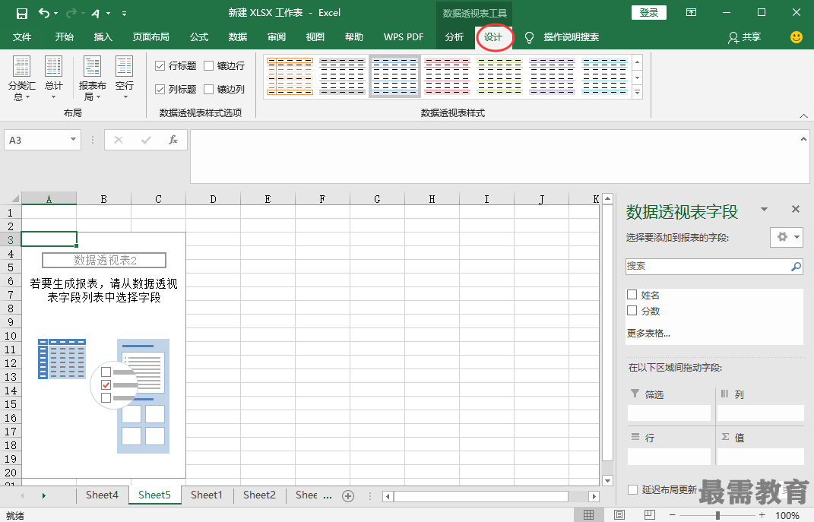Image resolution: width=814 pixels, height=522 pixels.
Task: Enable Banded Columns (镶边列) checkbox
Action: click(x=209, y=89)
